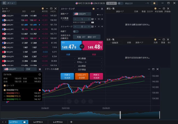The height and width of the screenshot is (124, 178).
Task: Click the chart type icon beside 日足
Action: click(x=40, y=69)
